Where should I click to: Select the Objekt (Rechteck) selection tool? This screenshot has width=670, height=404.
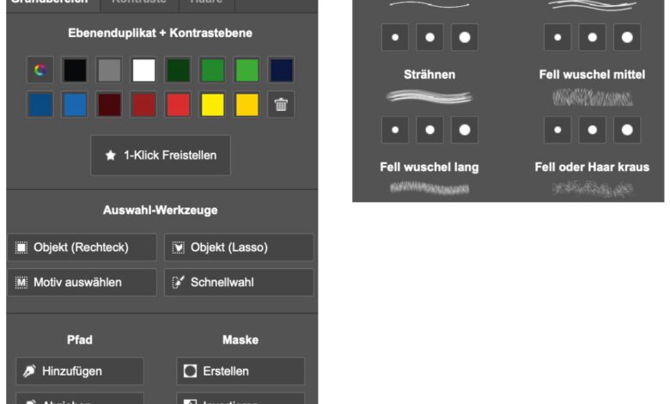(82, 248)
